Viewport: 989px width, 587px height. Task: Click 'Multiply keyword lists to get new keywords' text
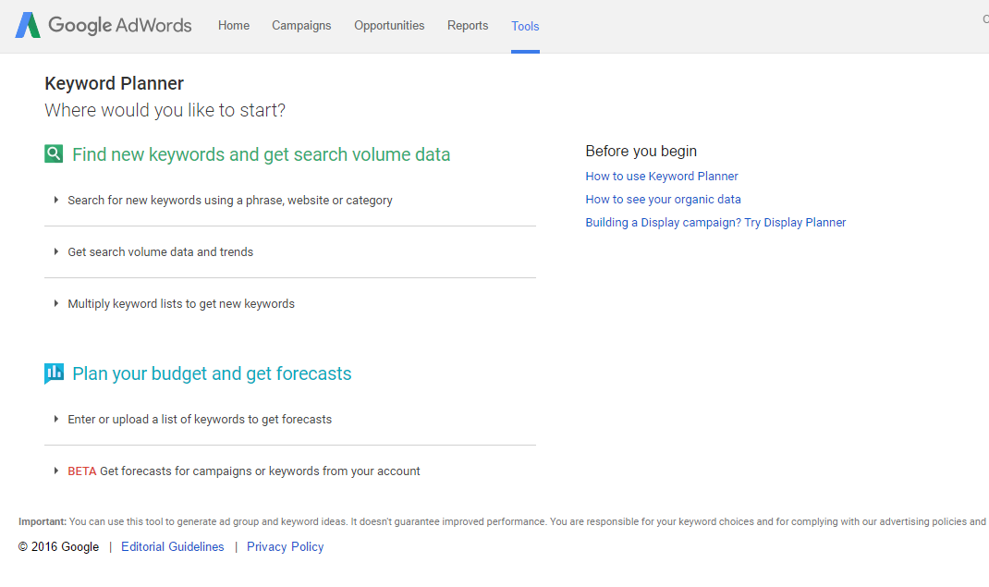click(x=181, y=303)
